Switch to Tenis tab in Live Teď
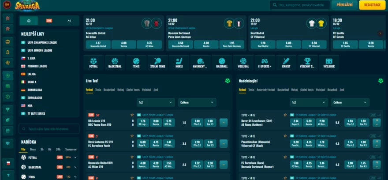388x180 pixels. 98,90
